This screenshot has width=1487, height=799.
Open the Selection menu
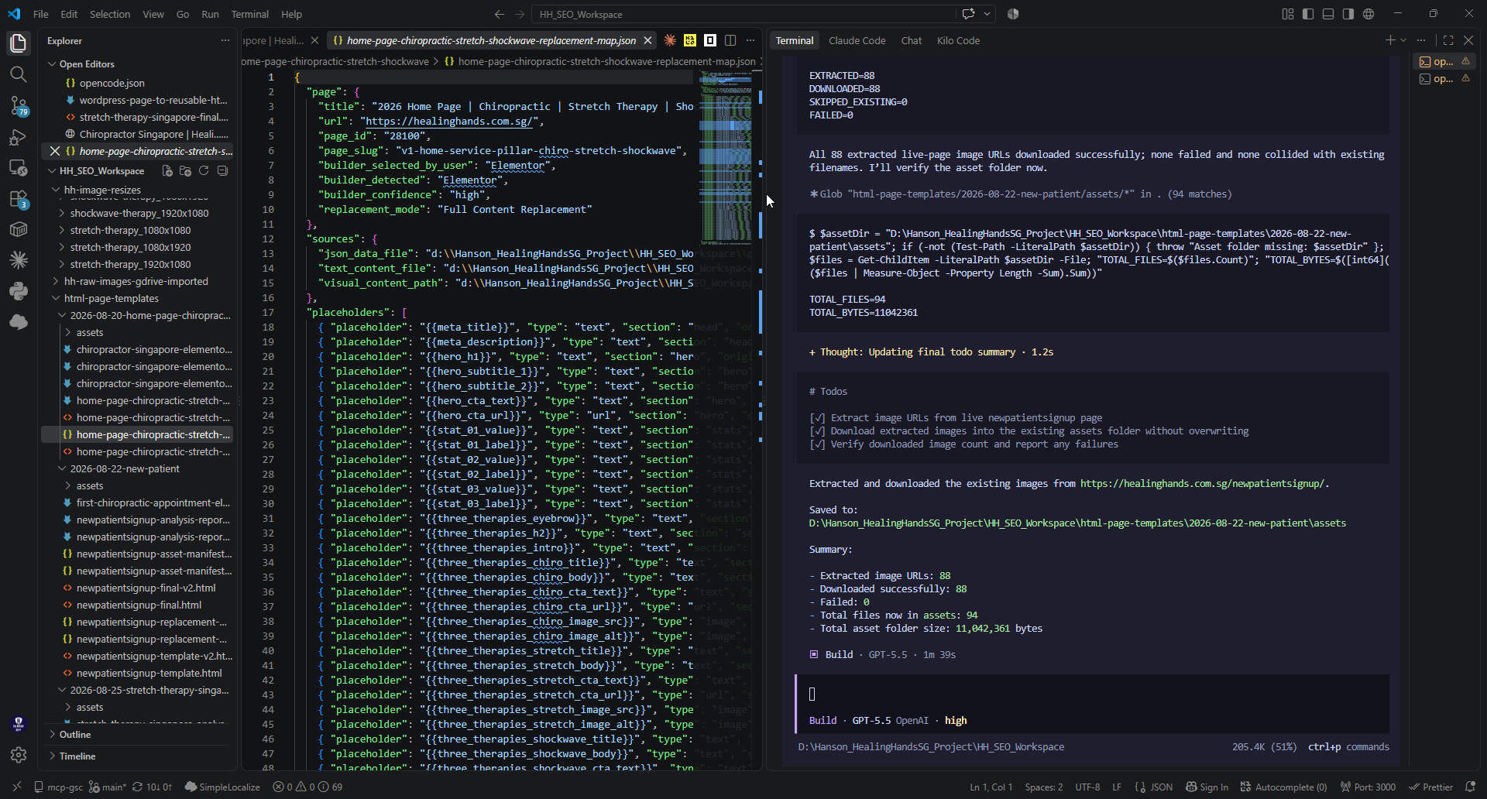[110, 14]
